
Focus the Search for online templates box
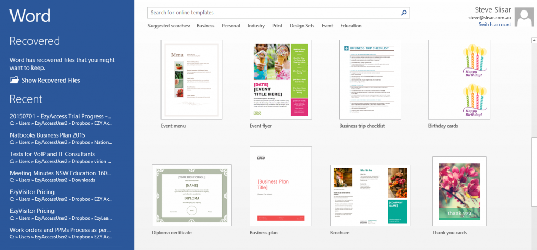(x=278, y=13)
